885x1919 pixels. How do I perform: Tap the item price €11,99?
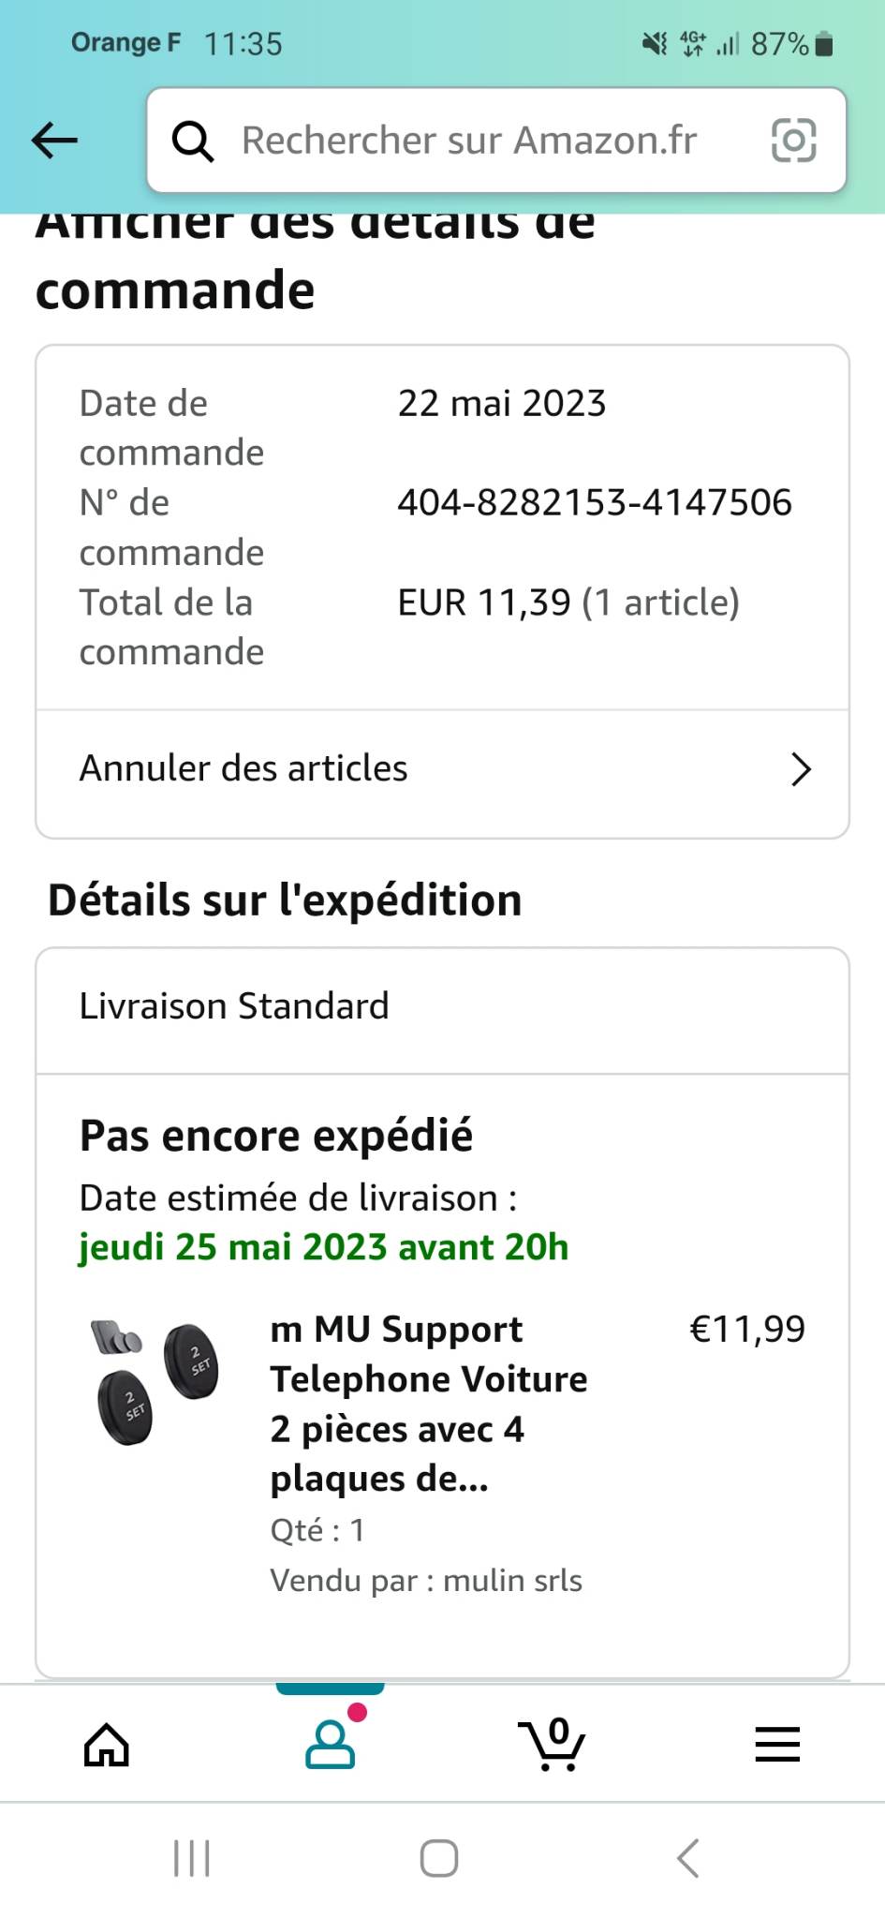pyautogui.click(x=746, y=1330)
